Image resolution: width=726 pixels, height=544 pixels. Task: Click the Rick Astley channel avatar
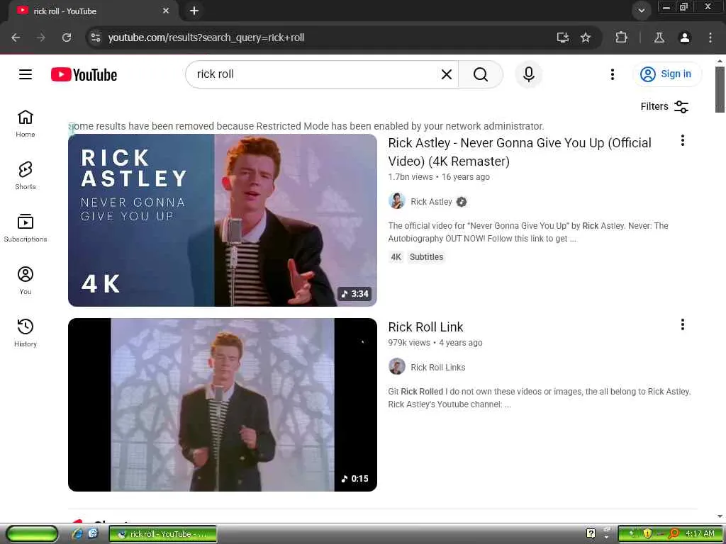[397, 201]
